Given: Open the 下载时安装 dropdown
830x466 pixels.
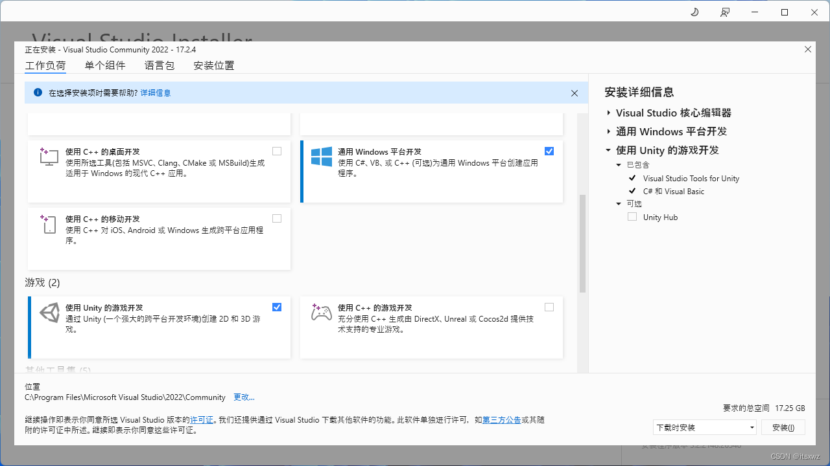Looking at the screenshot, I should 705,427.
